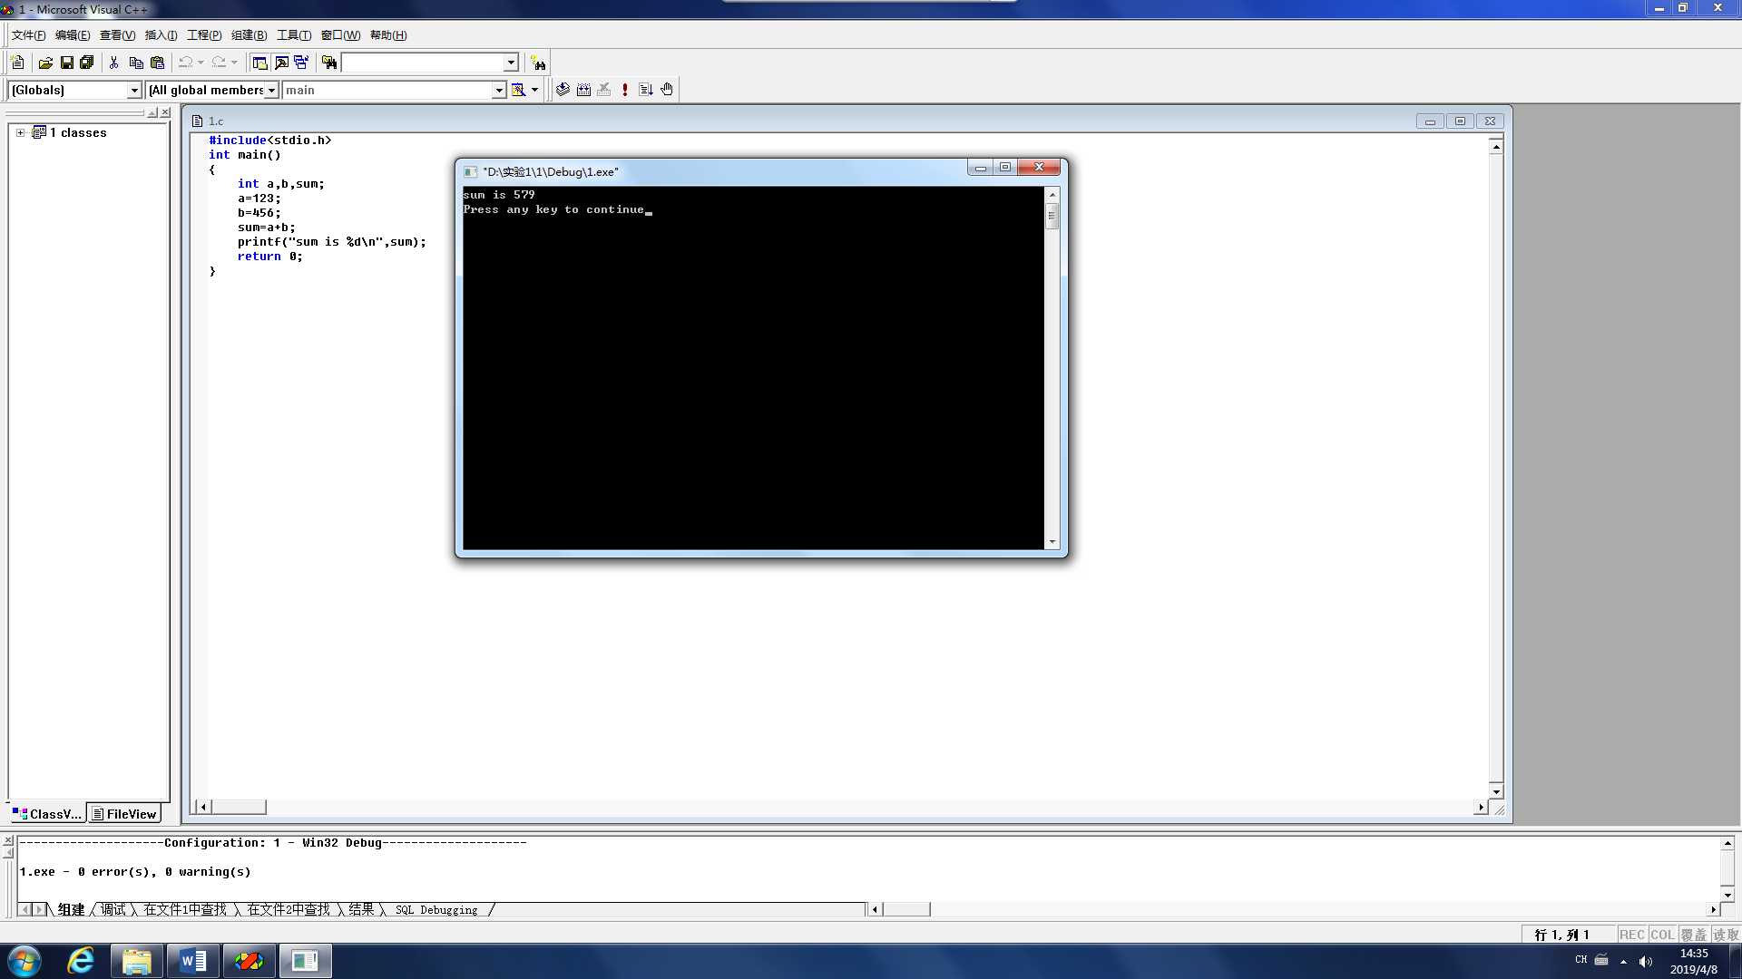Viewport: 1742px width, 979px height.
Task: Close the output panel
Action: pos(8,841)
